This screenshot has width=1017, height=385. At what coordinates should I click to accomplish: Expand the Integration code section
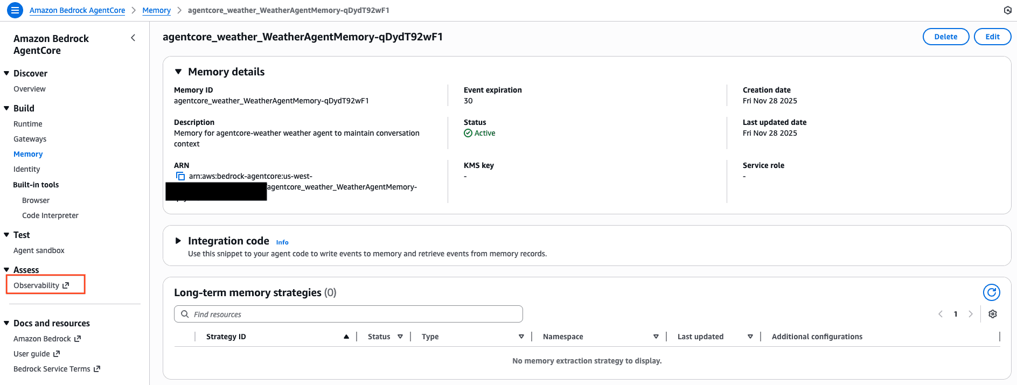(x=178, y=241)
